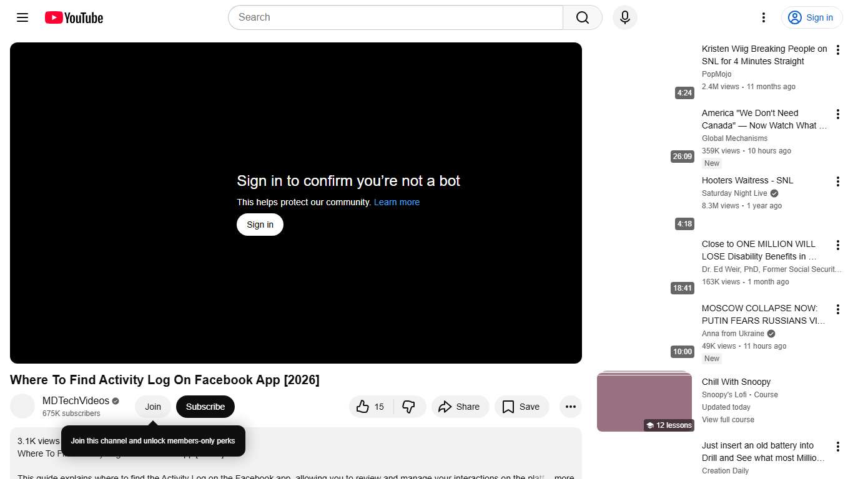
Task: Save the video to a playlist
Action: (x=521, y=406)
